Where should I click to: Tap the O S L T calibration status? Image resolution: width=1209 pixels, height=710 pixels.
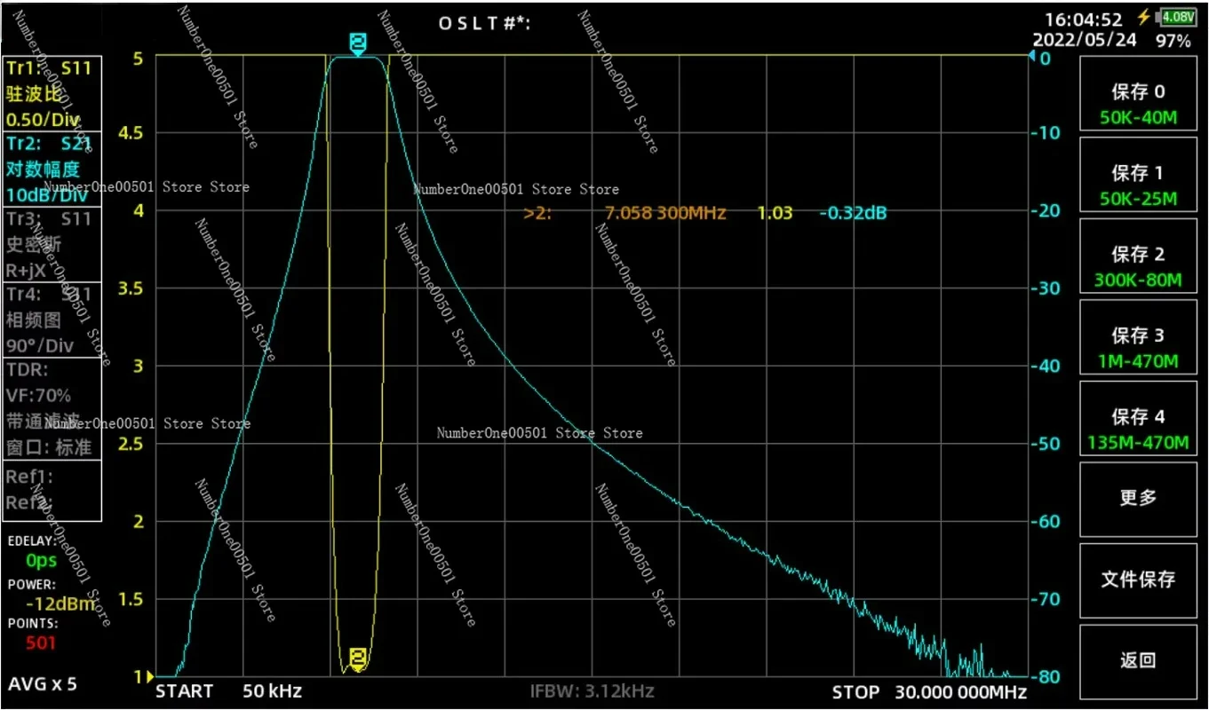point(484,24)
